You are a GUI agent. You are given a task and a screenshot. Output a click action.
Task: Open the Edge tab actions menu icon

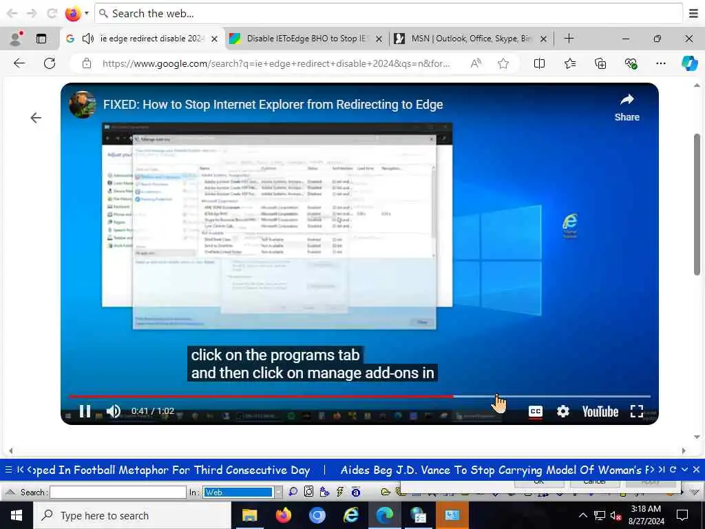pyautogui.click(x=41, y=39)
